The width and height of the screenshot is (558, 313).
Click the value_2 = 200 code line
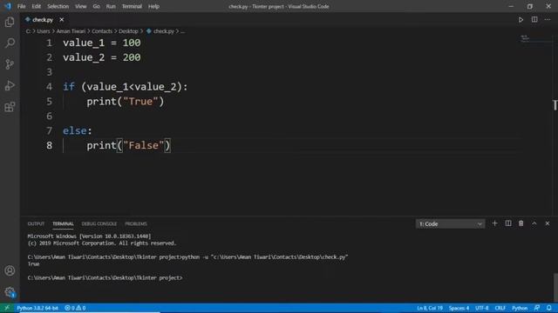click(x=102, y=57)
